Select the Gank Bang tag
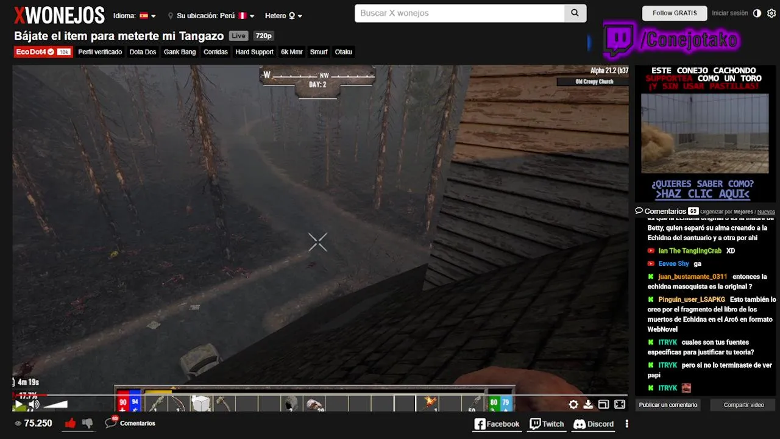 pos(180,52)
